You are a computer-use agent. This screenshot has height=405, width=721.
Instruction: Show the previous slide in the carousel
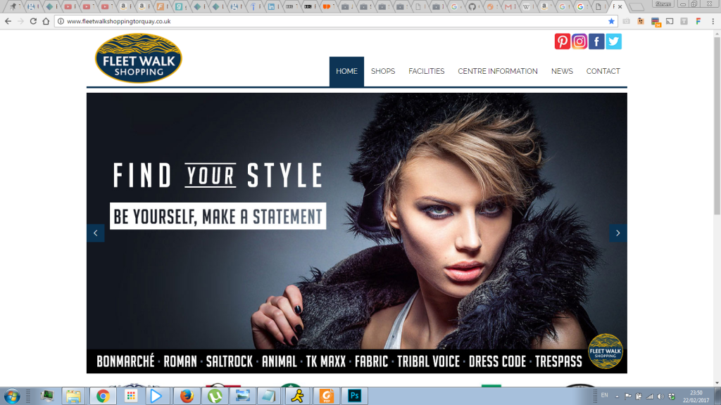click(96, 233)
